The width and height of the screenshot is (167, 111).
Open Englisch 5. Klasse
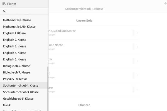pos(14,59)
